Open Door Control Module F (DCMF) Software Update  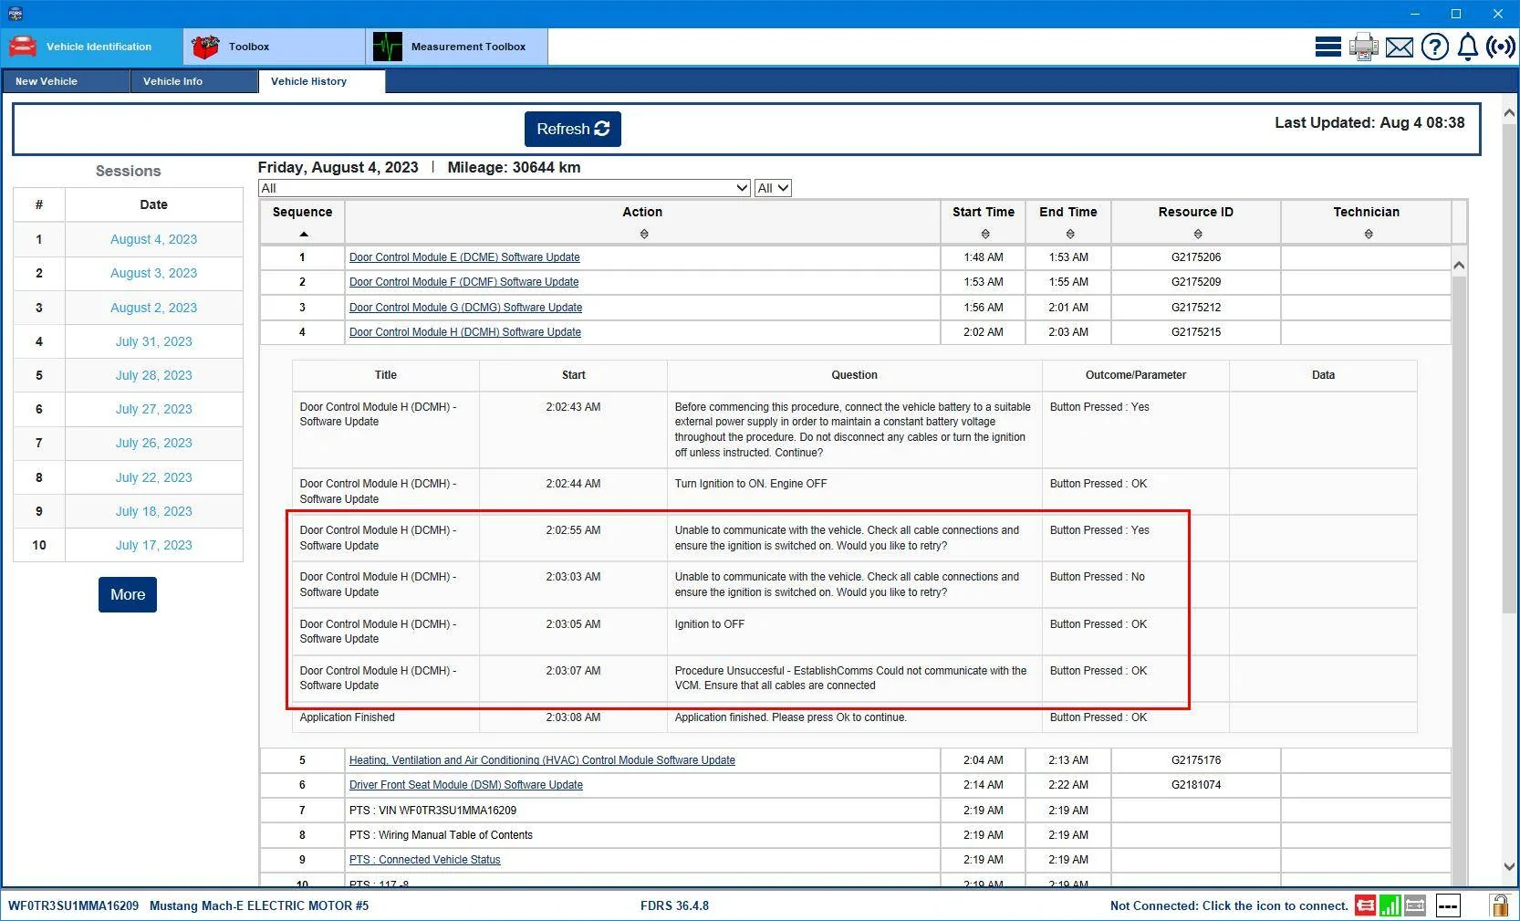tap(463, 282)
